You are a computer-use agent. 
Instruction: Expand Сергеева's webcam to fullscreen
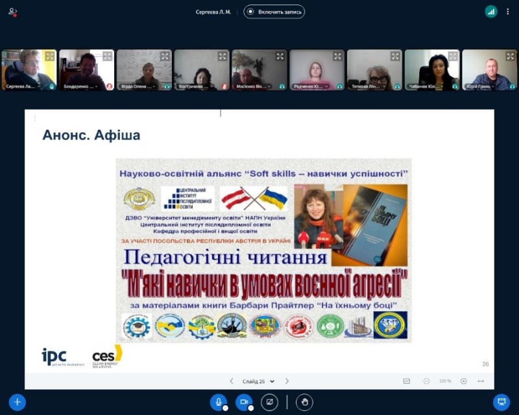(x=50, y=56)
